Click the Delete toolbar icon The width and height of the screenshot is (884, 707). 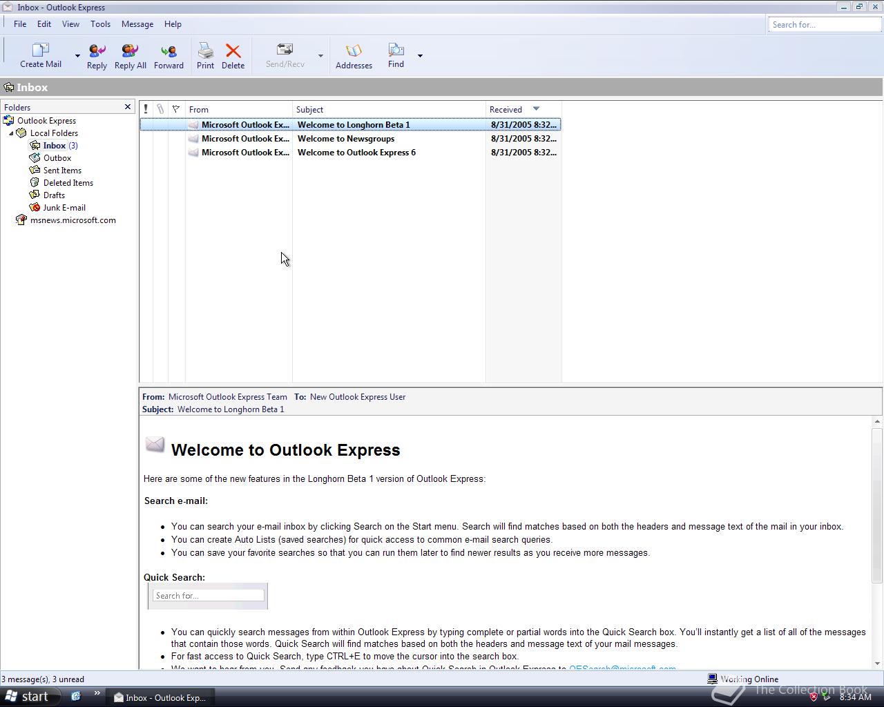coord(233,56)
